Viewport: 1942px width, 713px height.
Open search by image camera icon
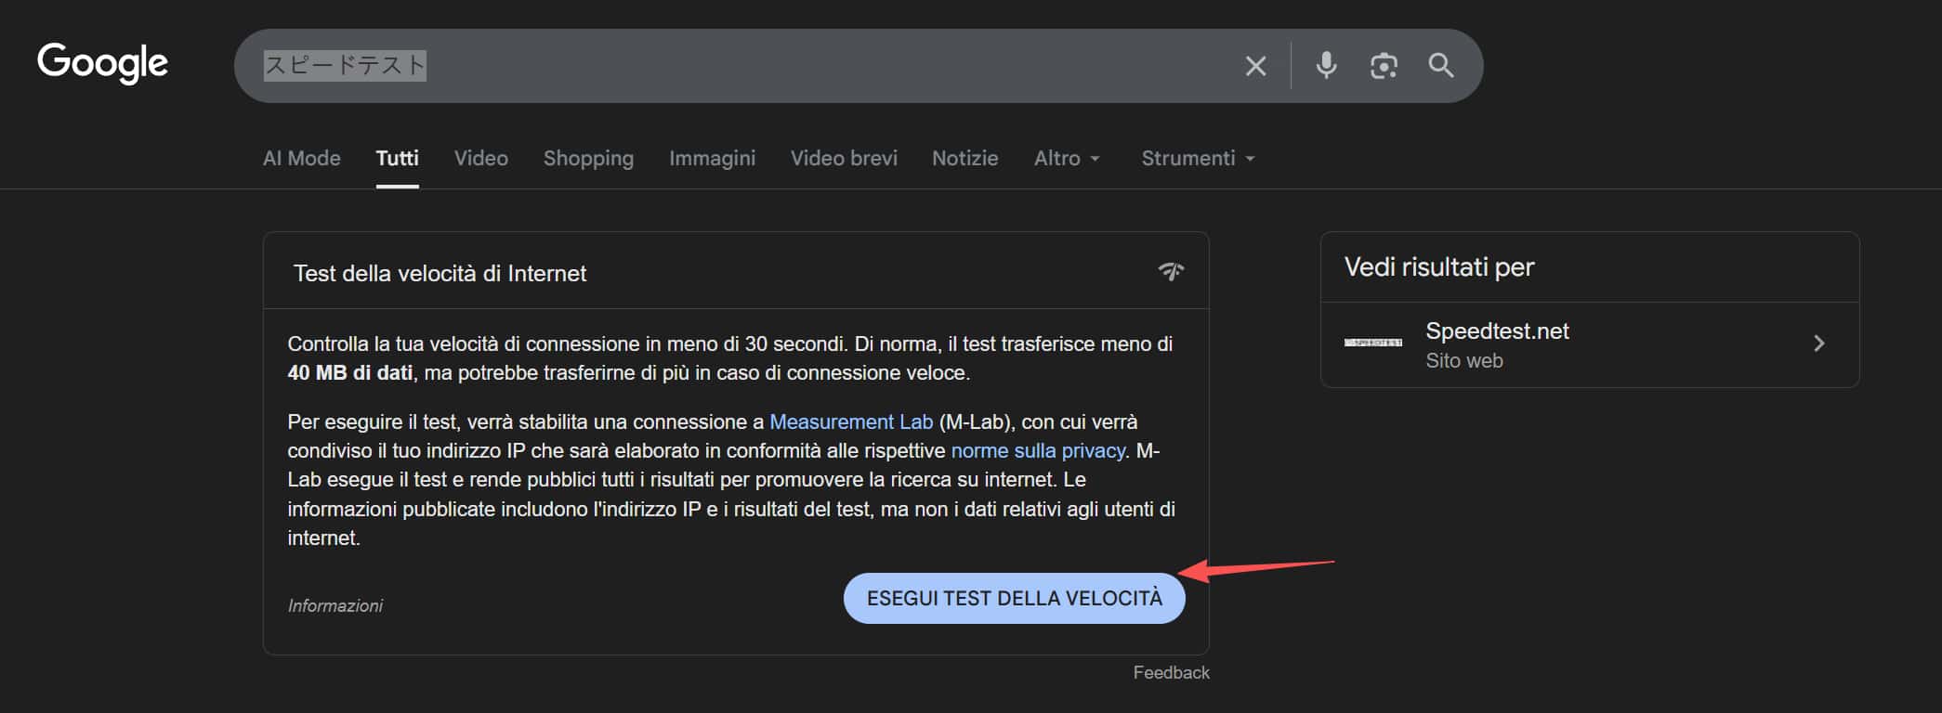[x=1384, y=66]
